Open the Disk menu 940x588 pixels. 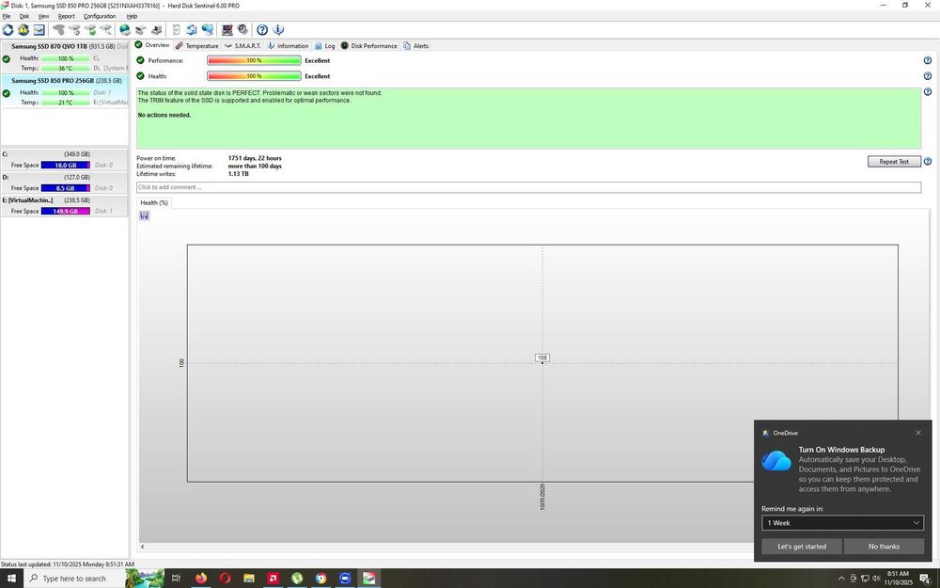(x=24, y=16)
